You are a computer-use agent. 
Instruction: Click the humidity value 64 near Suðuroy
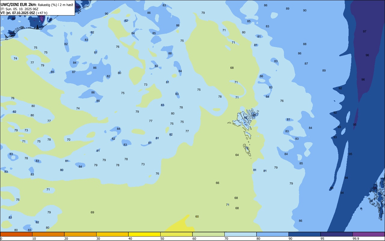coord(237,155)
